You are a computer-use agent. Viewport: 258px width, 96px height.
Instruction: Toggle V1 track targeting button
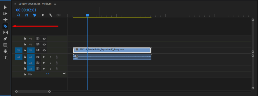(x=31, y=50)
